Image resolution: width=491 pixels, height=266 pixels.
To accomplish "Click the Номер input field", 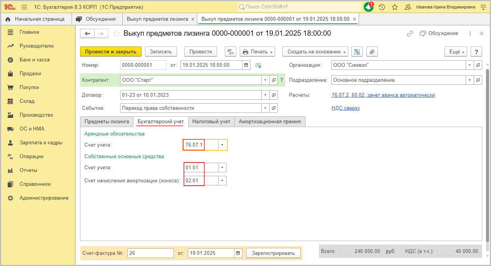I will (143, 65).
